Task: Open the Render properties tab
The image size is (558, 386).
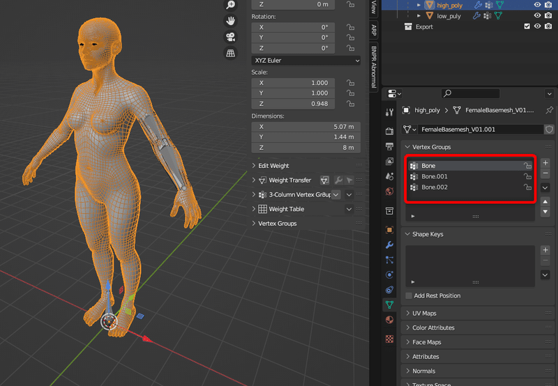Action: tap(389, 131)
